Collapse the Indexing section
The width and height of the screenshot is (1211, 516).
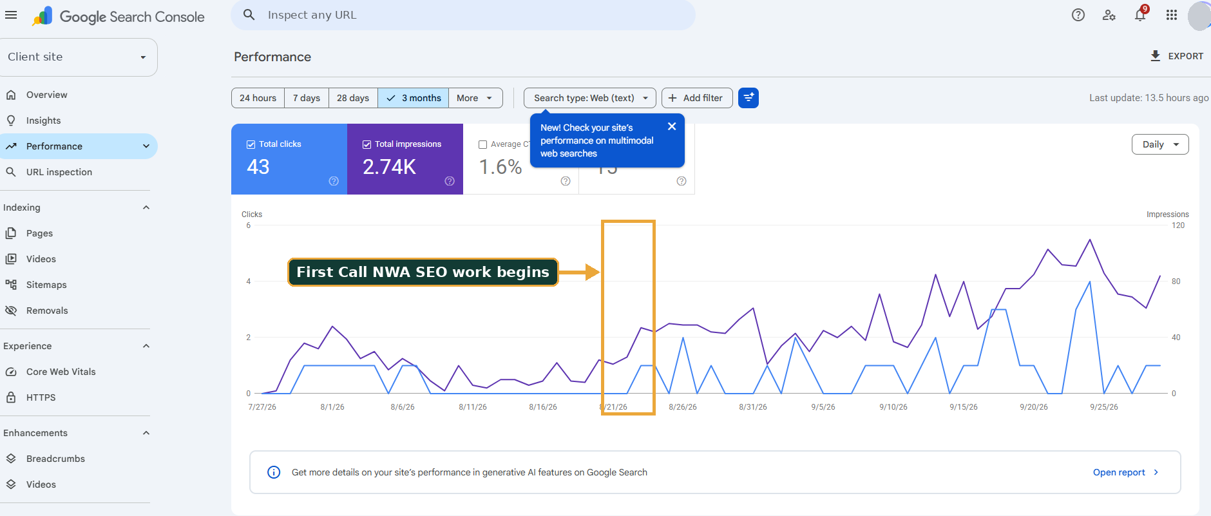pyautogui.click(x=146, y=207)
